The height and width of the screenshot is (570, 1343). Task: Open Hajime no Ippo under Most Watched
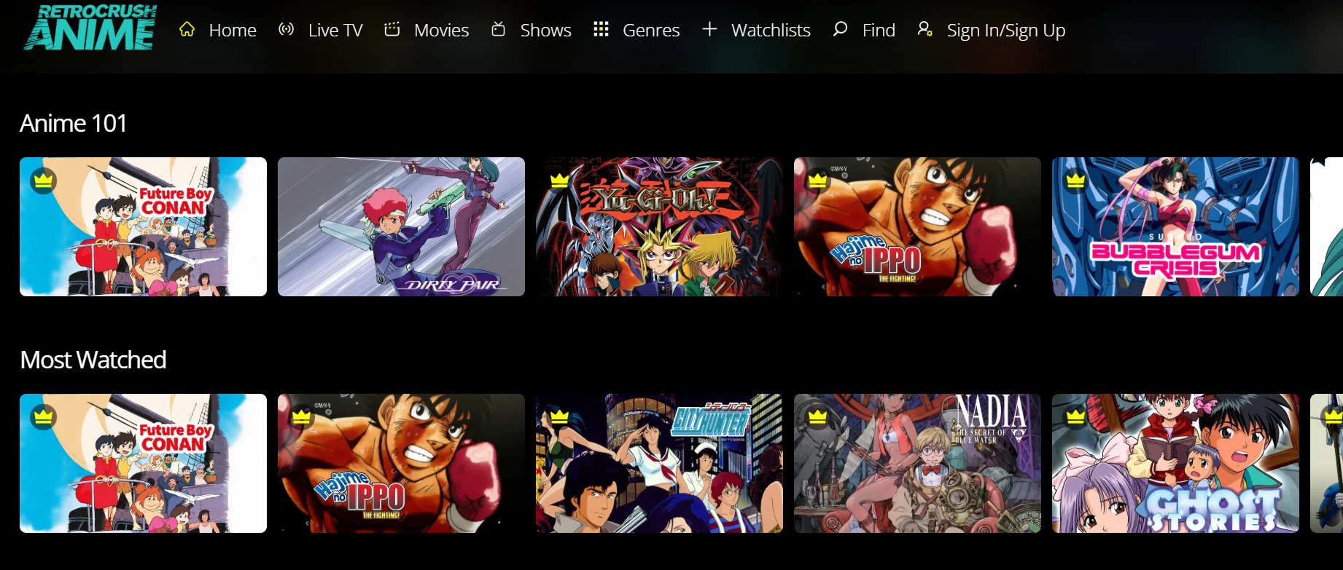coord(401,463)
